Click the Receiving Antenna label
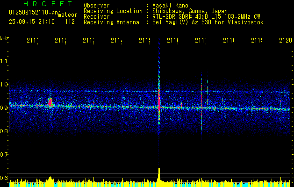The image size is (294, 187). click(111, 22)
